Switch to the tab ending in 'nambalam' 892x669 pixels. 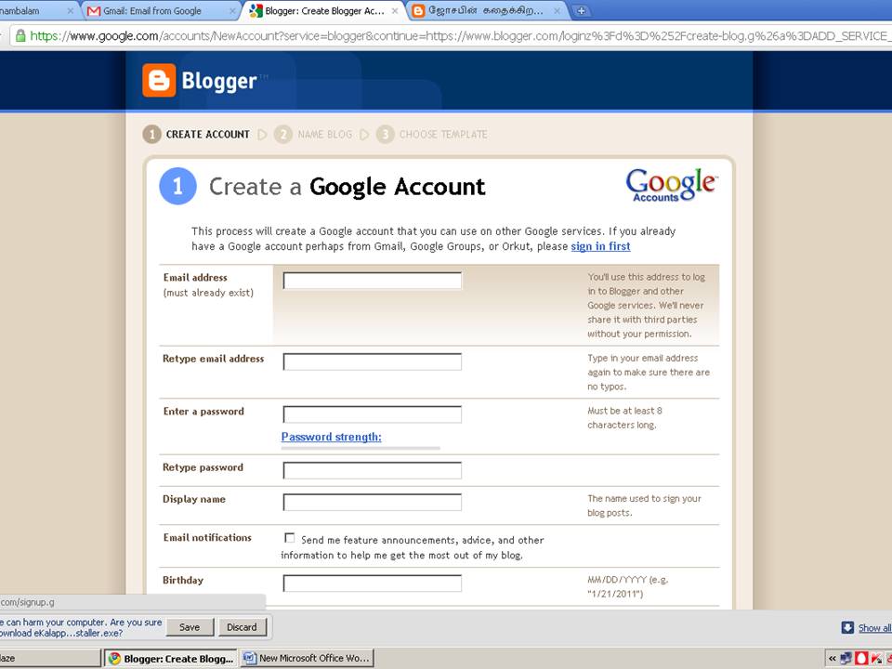[x=37, y=11]
